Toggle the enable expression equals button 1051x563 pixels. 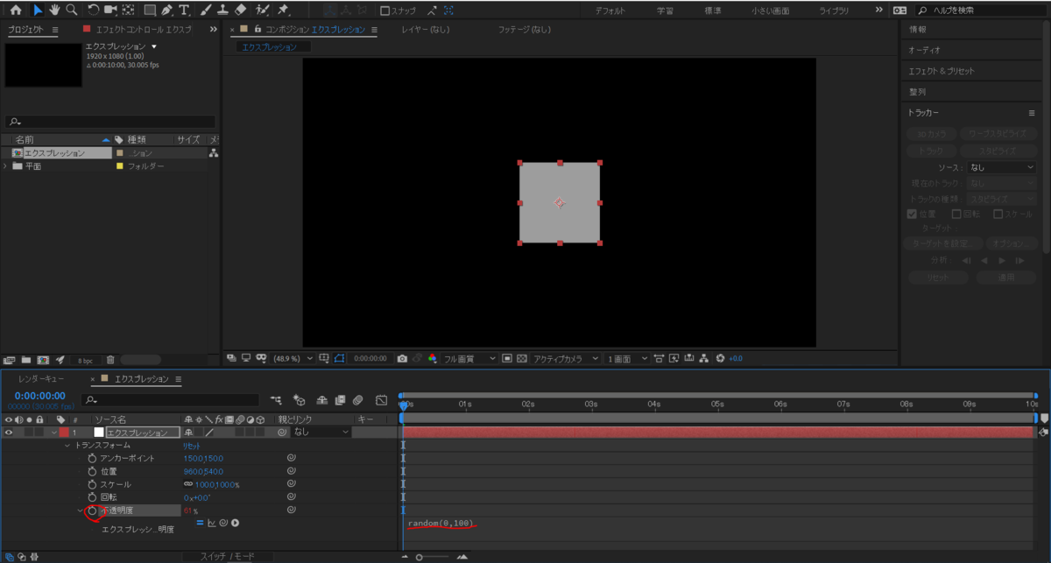(x=200, y=523)
